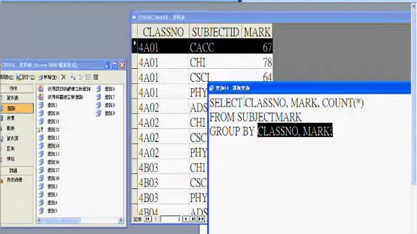Click the SUBJECTMARK table window title bar
Image resolution: width=417 pixels, height=234 pixels.
(x=270, y=18)
